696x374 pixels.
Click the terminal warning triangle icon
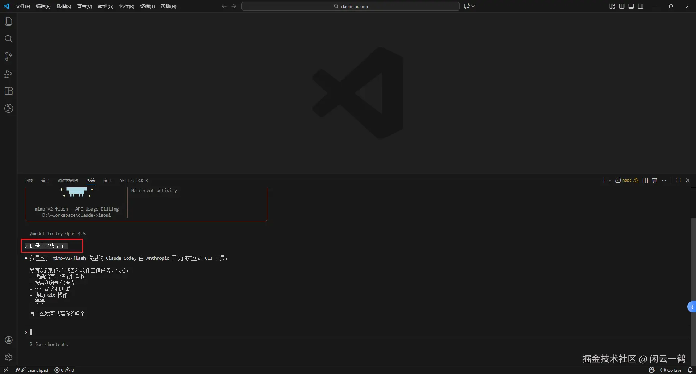[x=636, y=180]
